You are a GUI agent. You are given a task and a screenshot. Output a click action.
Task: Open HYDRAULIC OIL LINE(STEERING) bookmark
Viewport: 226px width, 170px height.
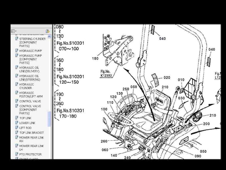(30, 78)
